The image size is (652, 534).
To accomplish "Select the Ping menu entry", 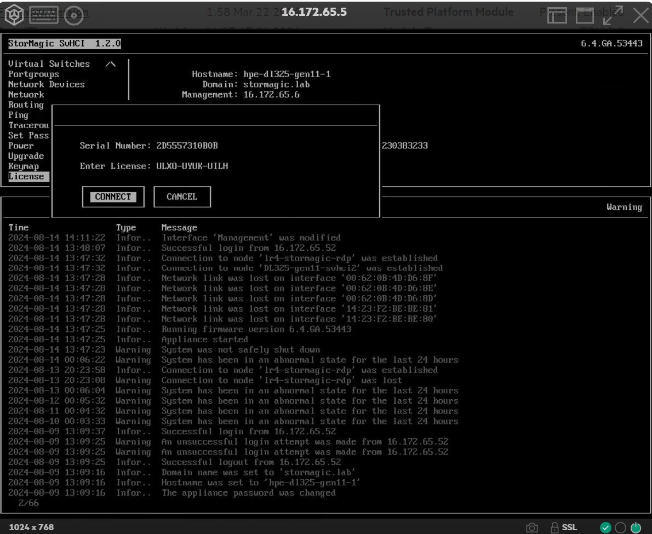I will [x=18, y=115].
